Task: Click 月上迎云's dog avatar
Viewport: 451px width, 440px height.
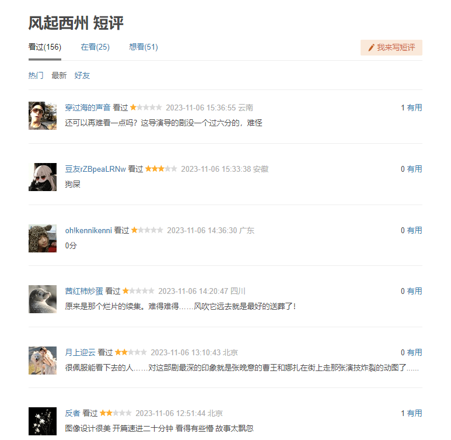Action: tap(43, 361)
